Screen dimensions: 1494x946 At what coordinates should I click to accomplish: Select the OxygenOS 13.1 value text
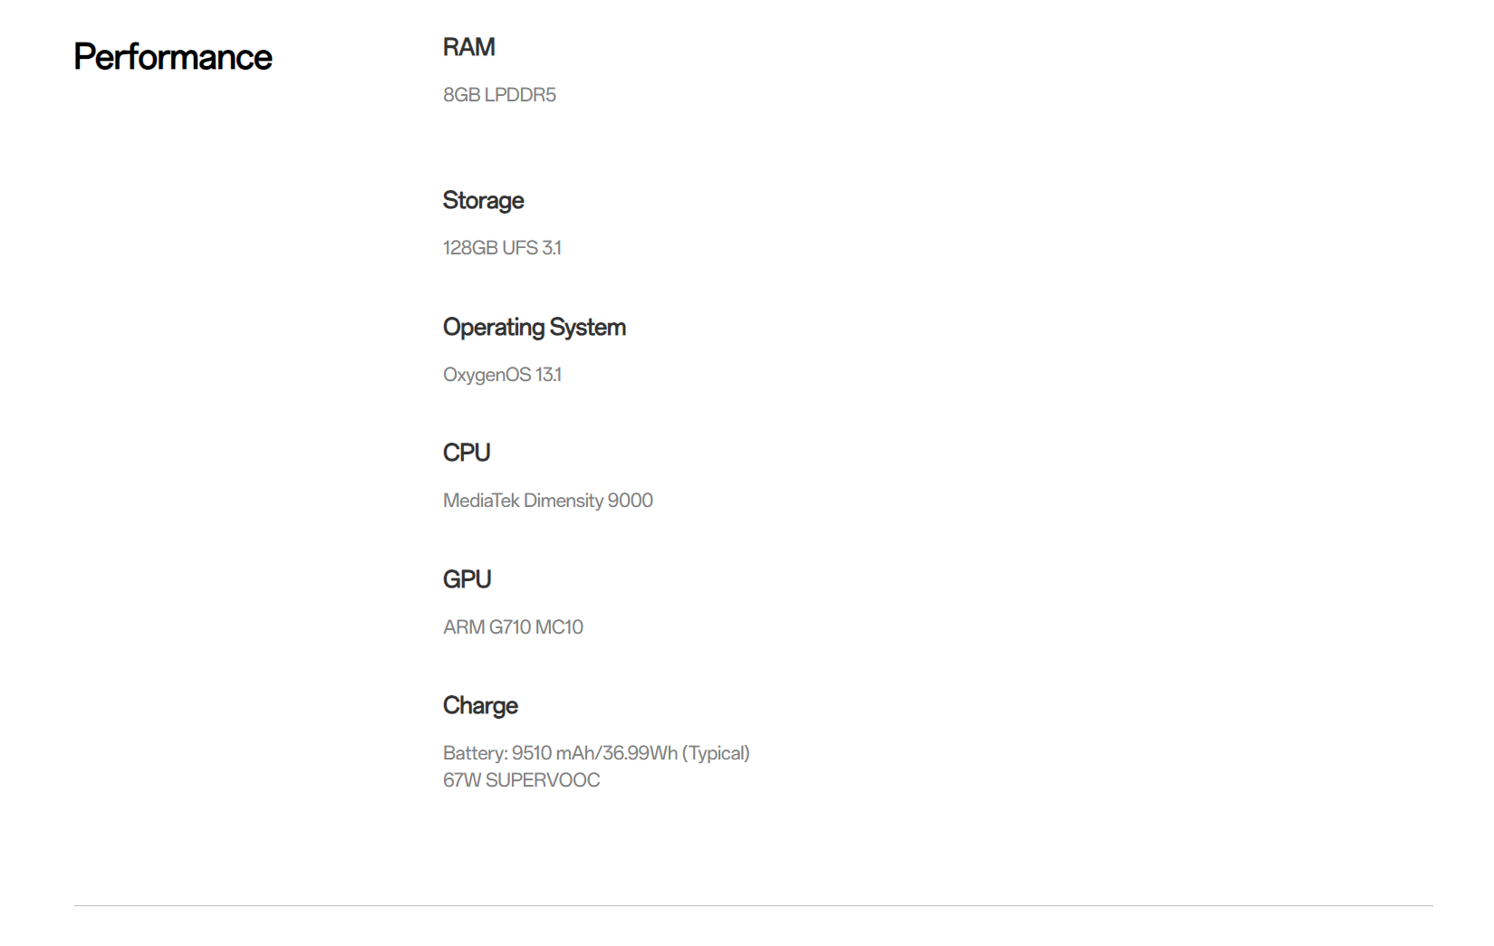pyautogui.click(x=502, y=375)
